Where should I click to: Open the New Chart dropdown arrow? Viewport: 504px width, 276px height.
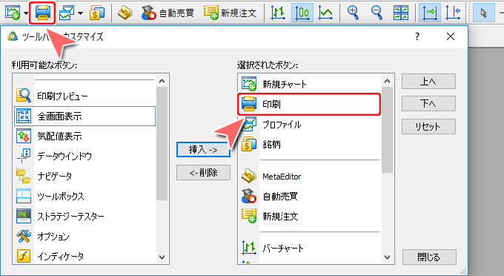pyautogui.click(x=26, y=13)
